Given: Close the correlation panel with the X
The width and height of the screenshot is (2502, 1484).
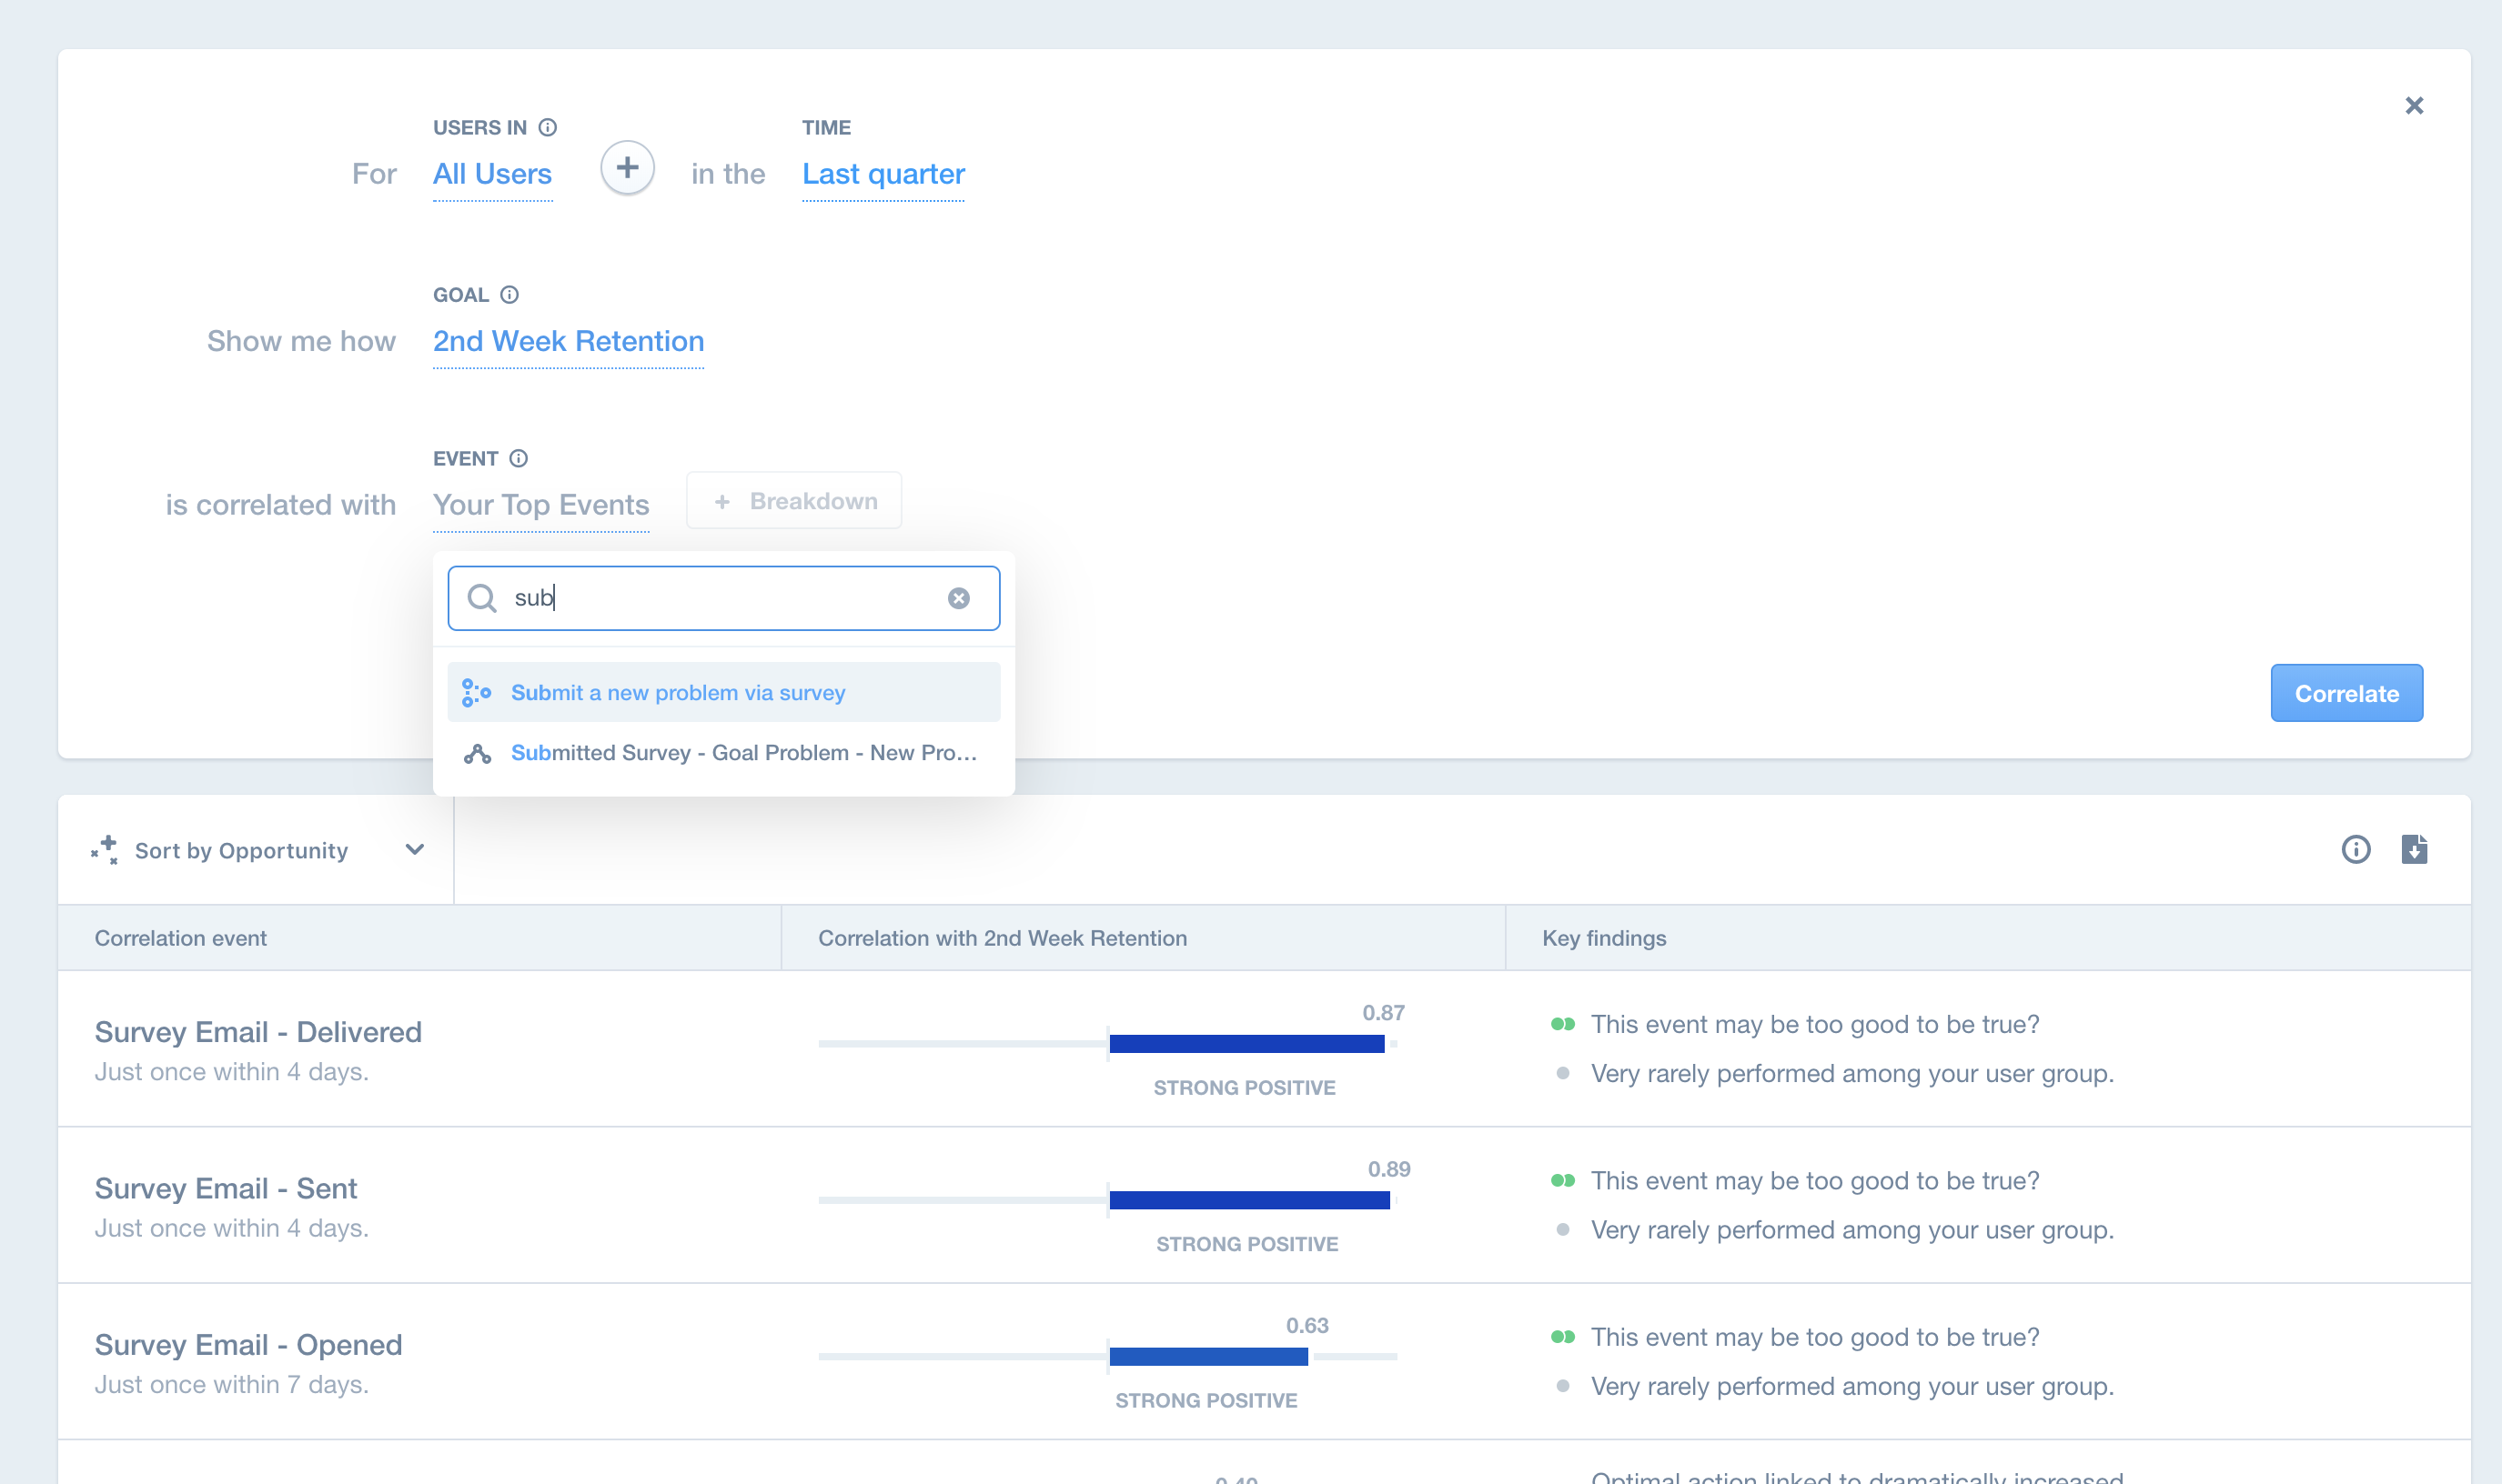Looking at the screenshot, I should pyautogui.click(x=2414, y=106).
